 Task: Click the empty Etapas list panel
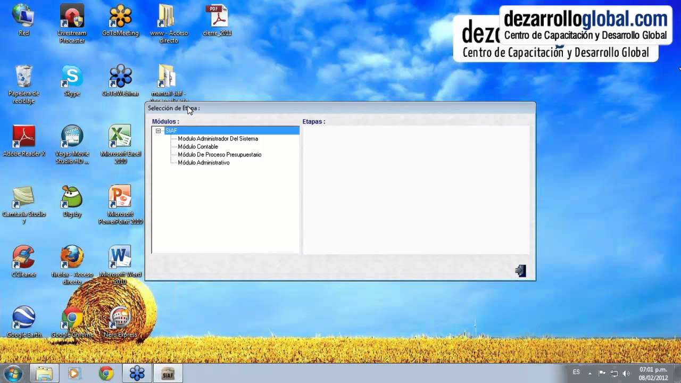416,190
